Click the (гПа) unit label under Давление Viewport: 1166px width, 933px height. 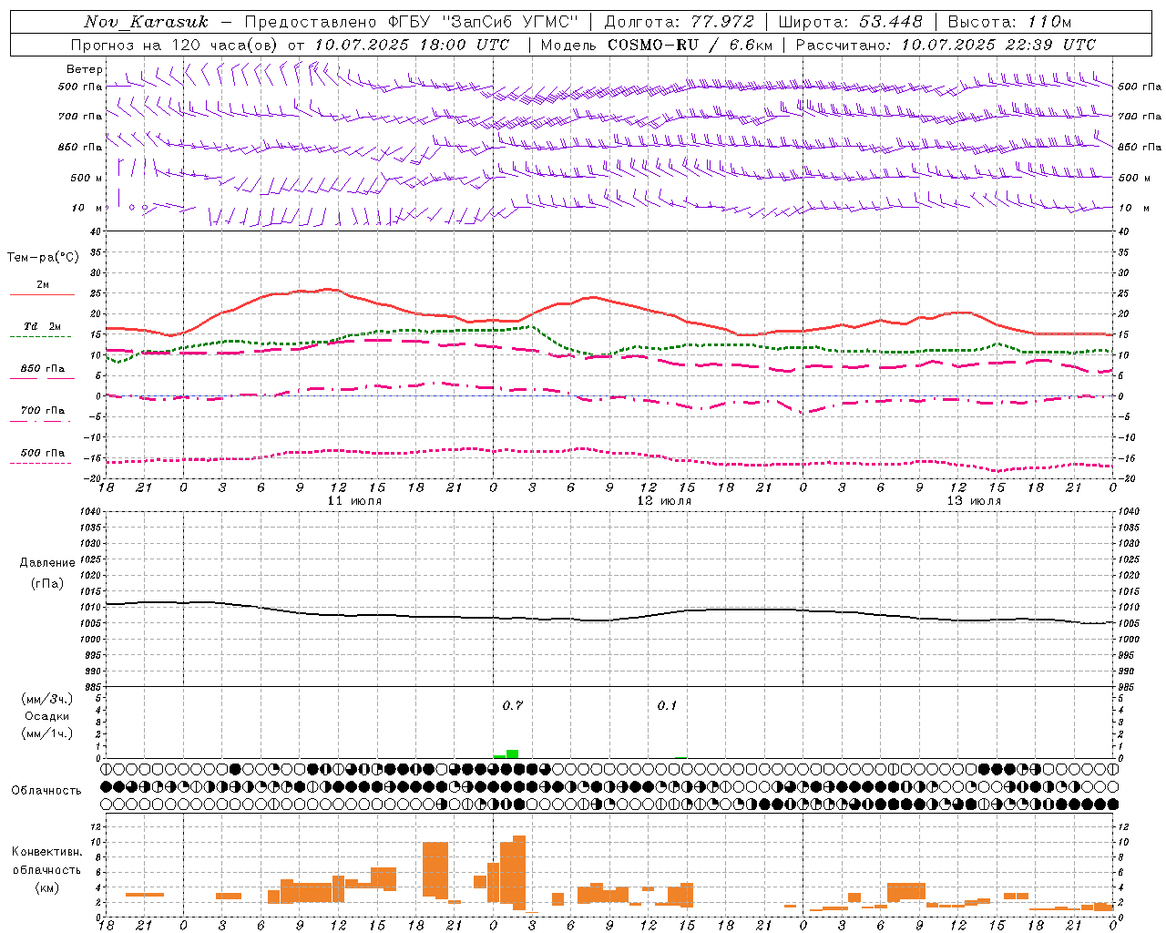[47, 583]
